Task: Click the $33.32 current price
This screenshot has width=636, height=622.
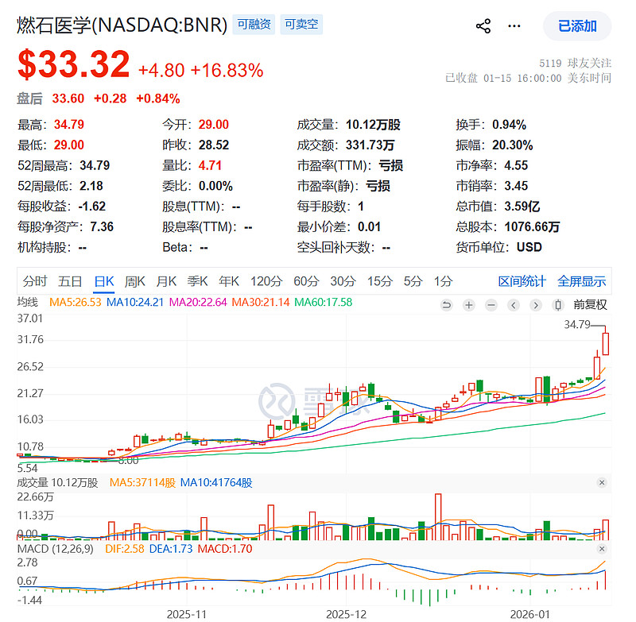Action: point(74,64)
